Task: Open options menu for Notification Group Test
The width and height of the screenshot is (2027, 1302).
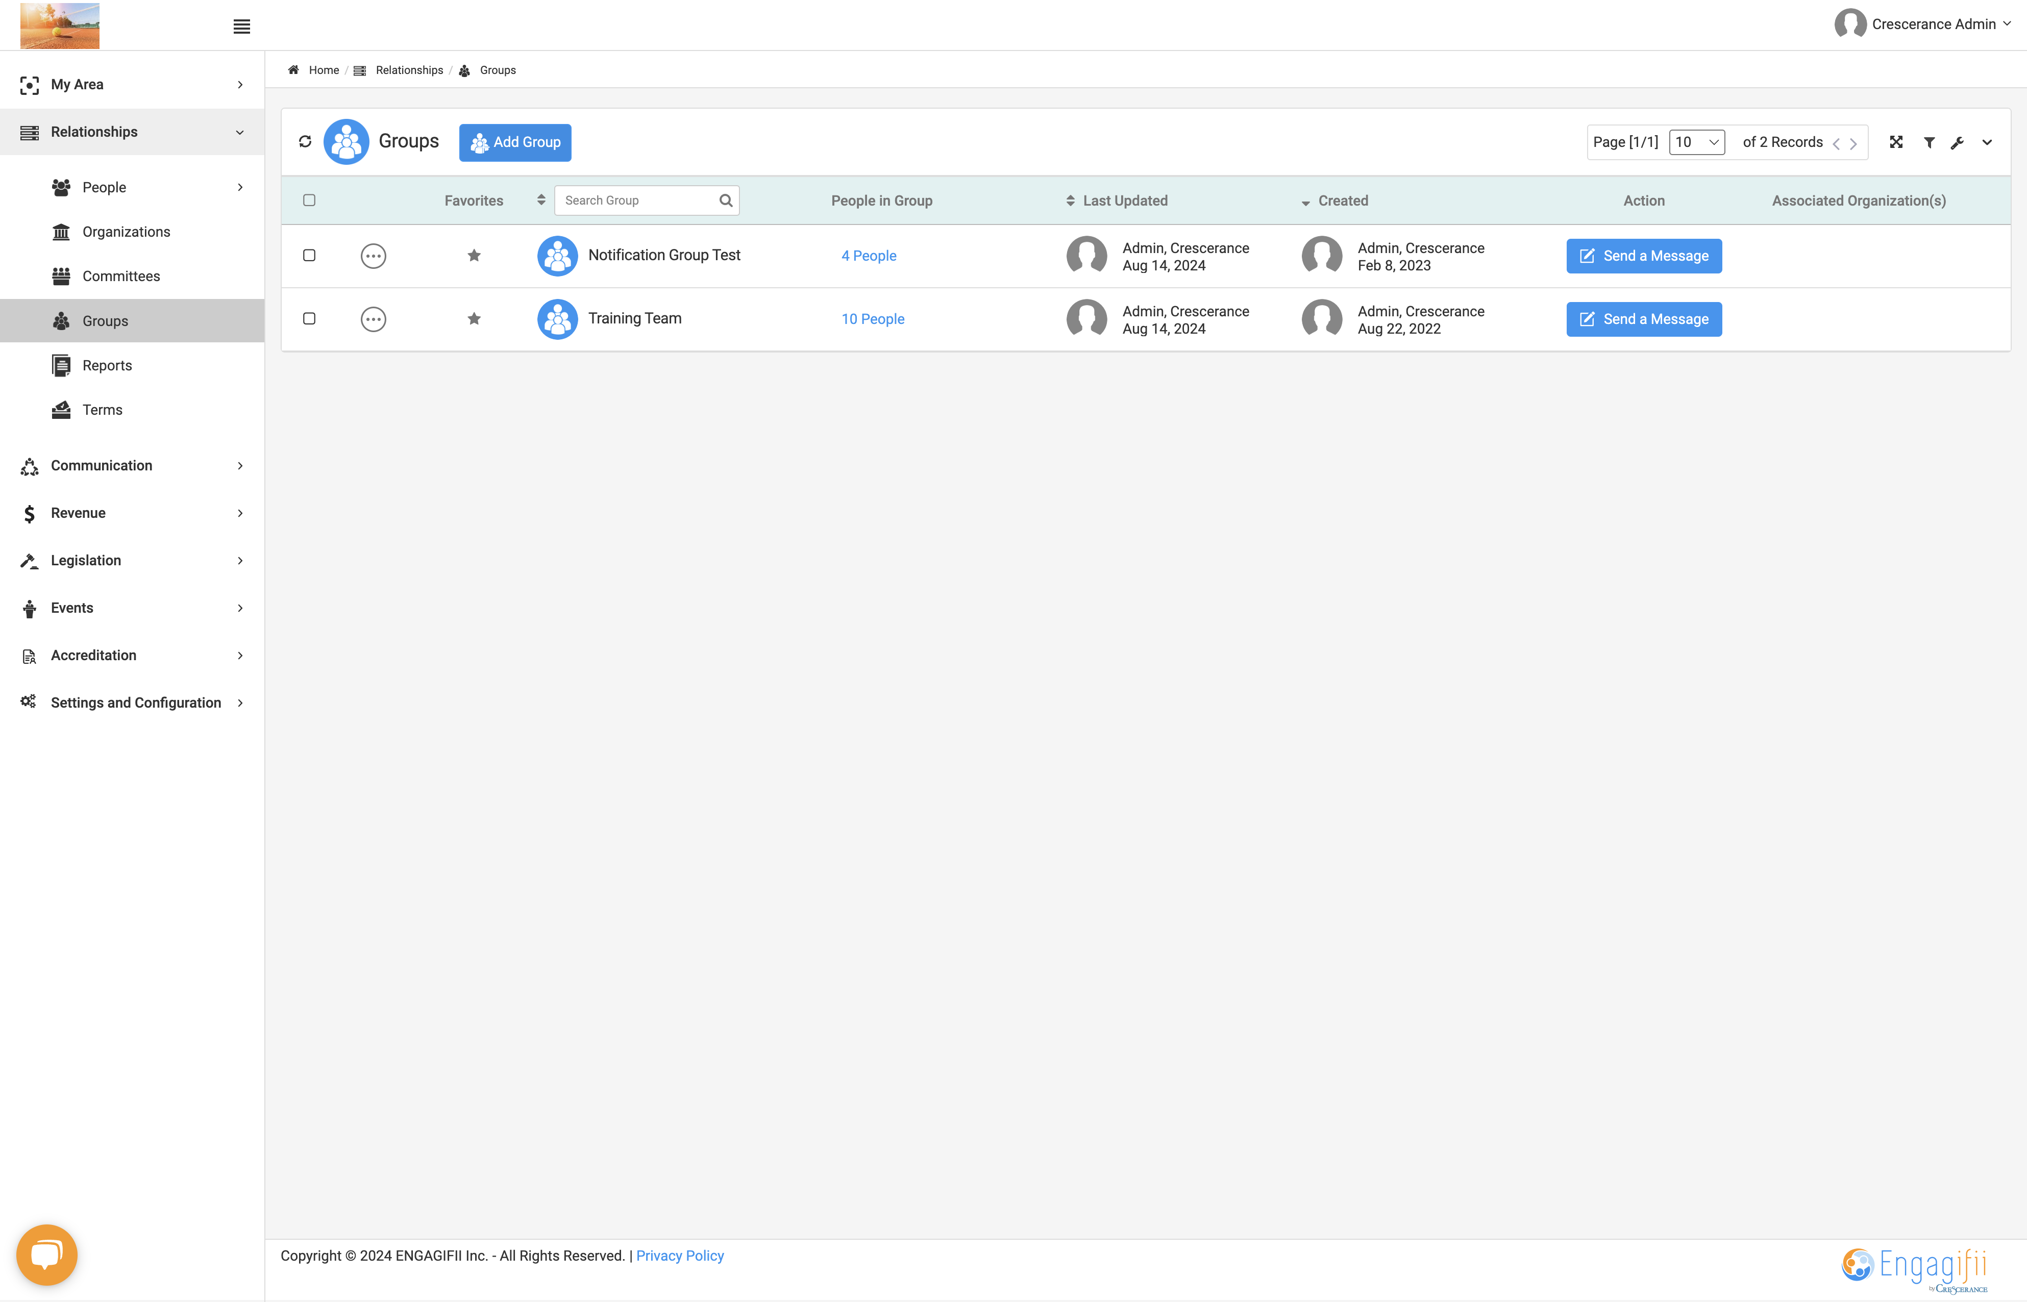Action: tap(373, 256)
